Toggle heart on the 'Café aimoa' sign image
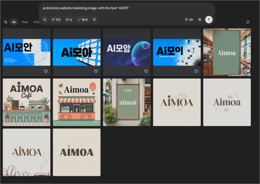 [x=146, y=121]
